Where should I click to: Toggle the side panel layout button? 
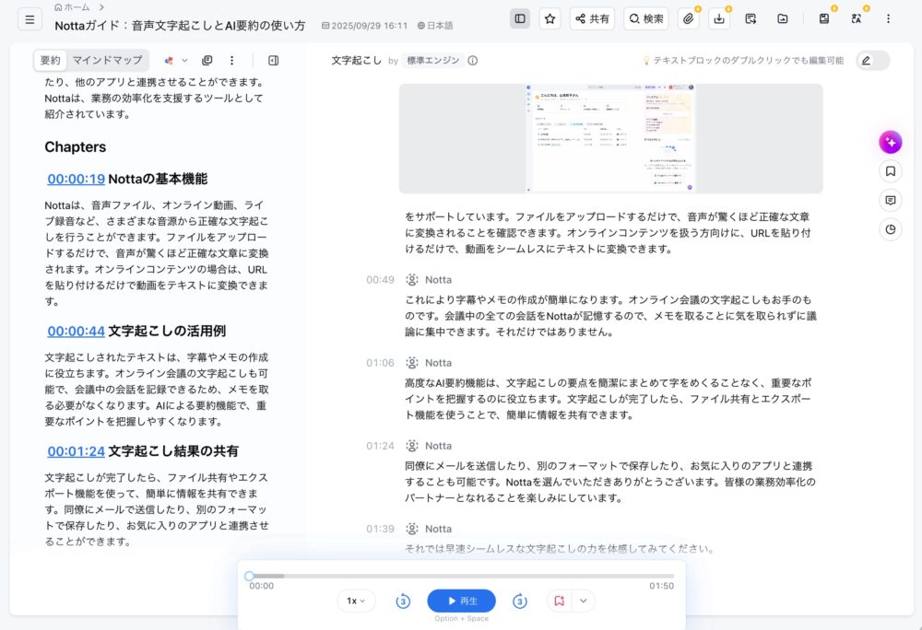click(520, 18)
